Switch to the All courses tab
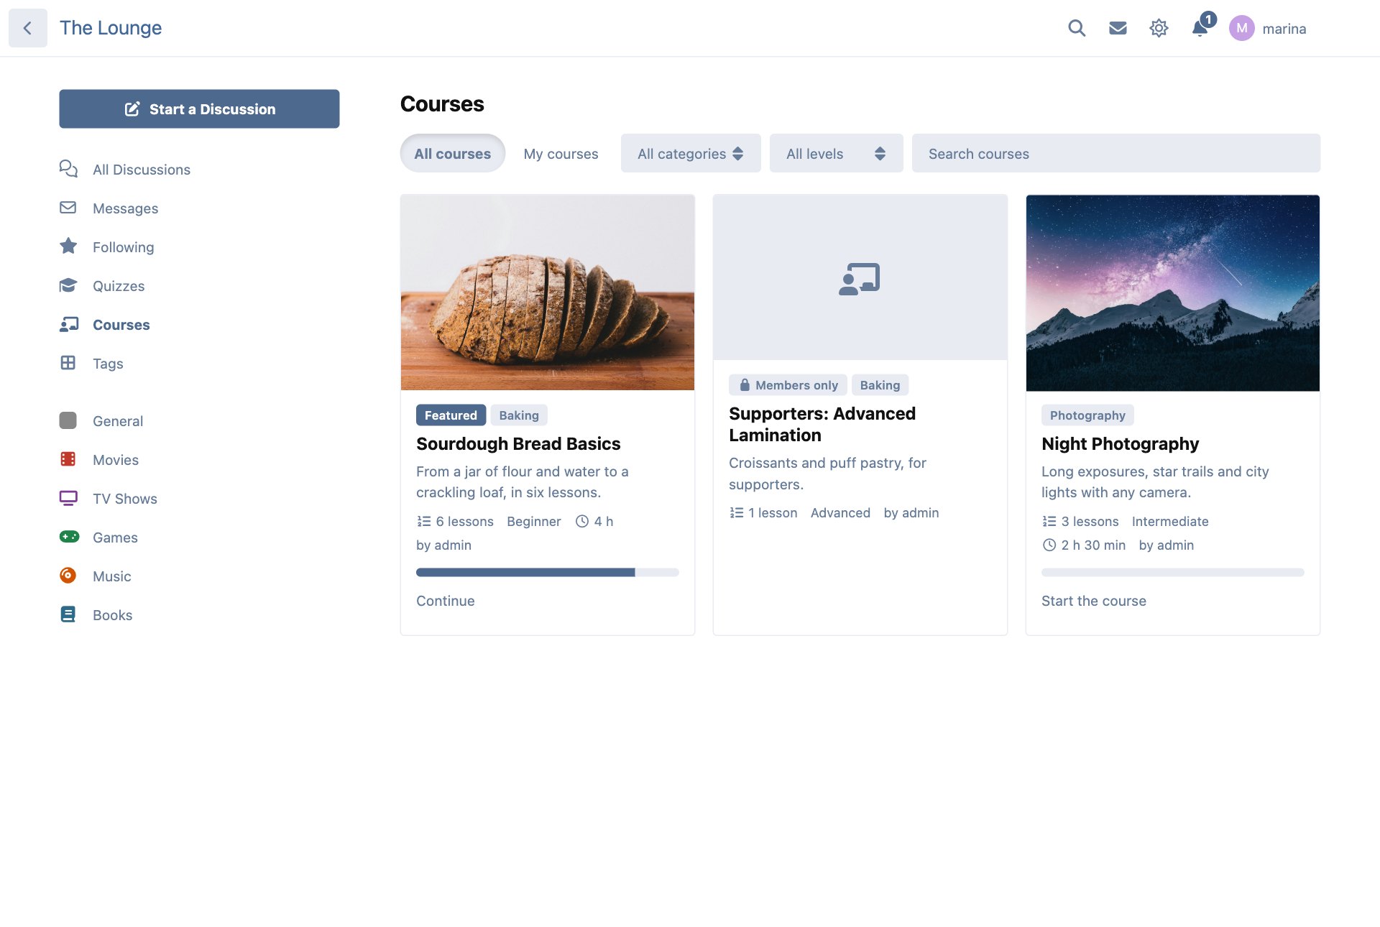 pyautogui.click(x=453, y=153)
